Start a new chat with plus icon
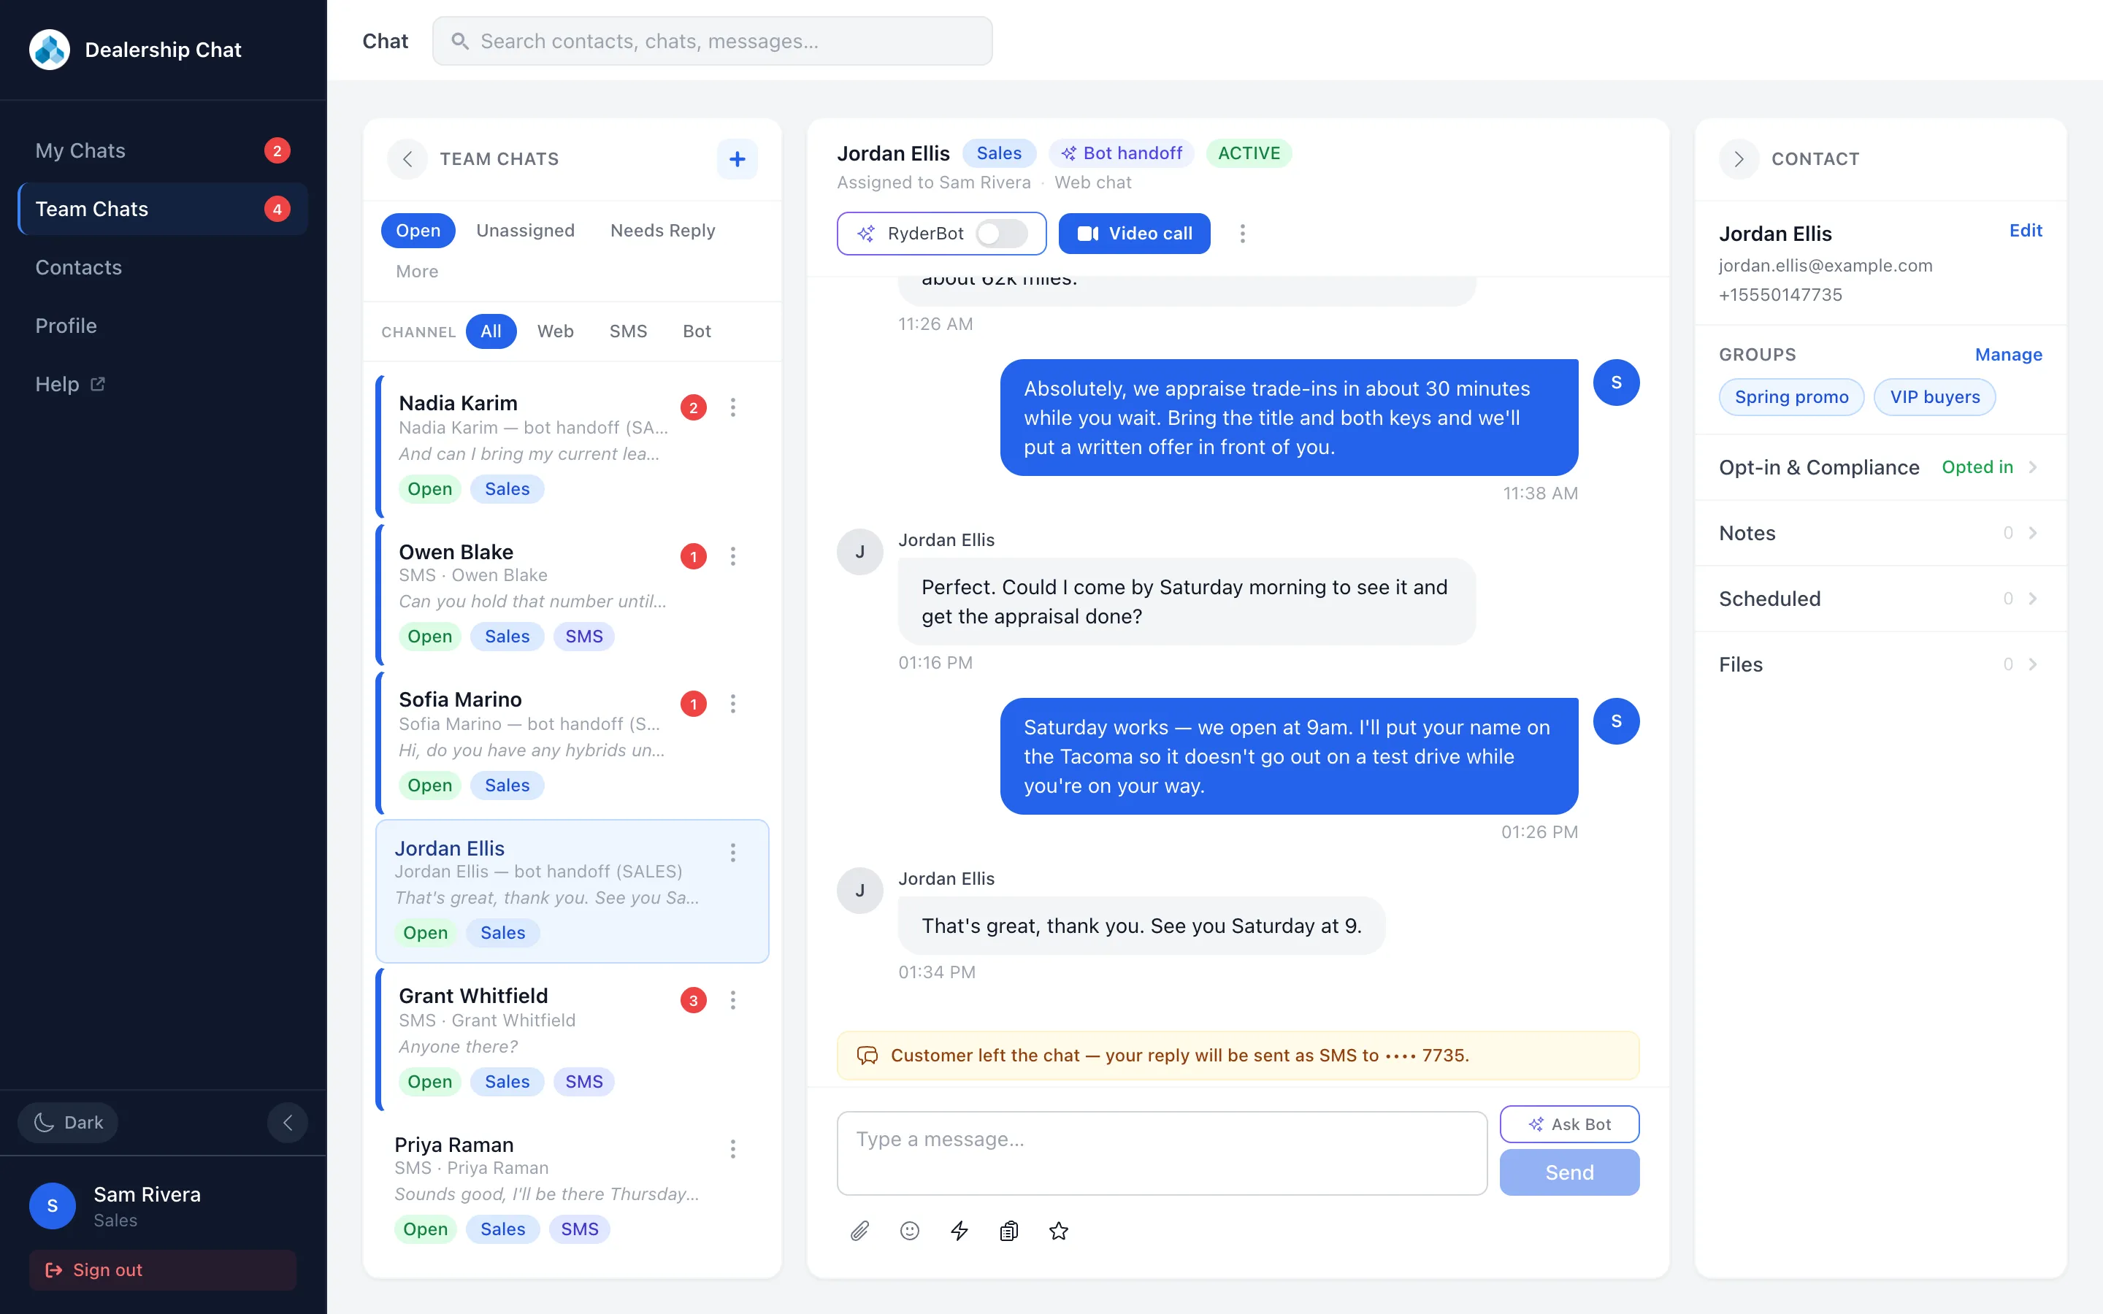Image resolution: width=2103 pixels, height=1314 pixels. click(737, 159)
